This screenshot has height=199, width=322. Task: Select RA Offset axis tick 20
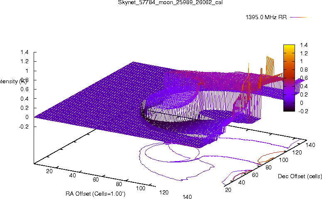click(49, 171)
